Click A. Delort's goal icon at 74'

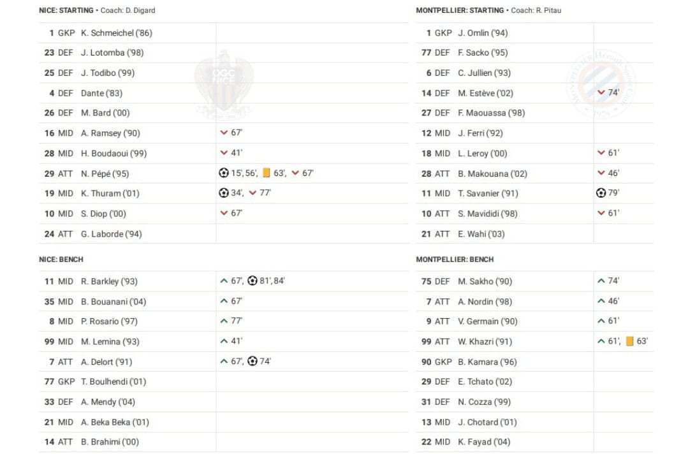tap(253, 362)
